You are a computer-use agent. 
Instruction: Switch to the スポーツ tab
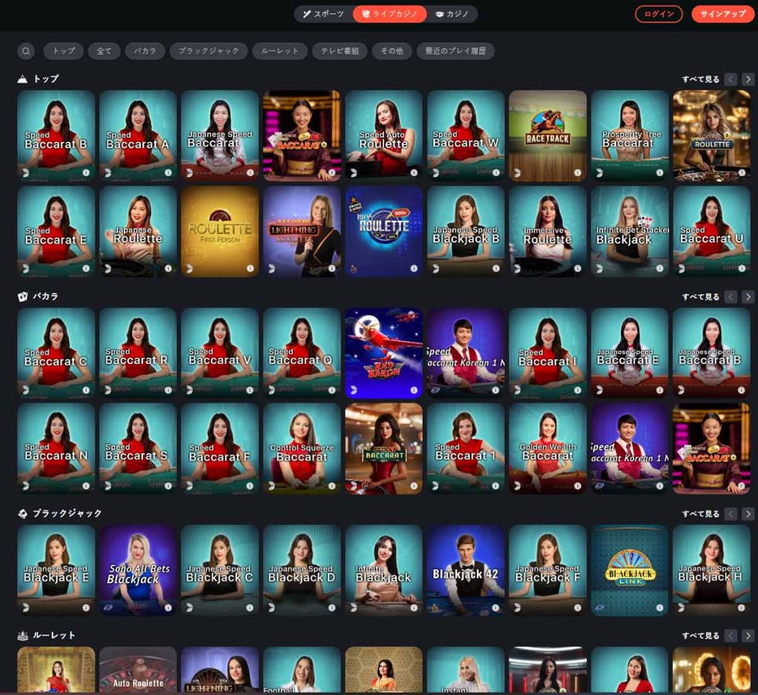[323, 14]
